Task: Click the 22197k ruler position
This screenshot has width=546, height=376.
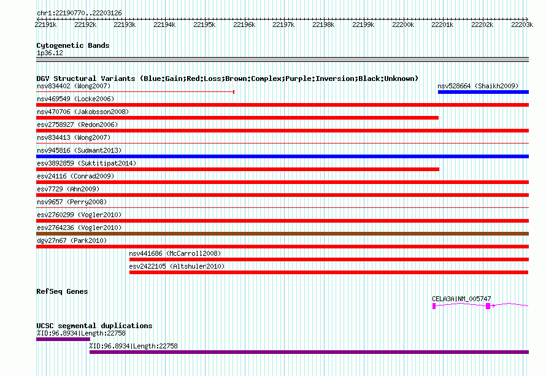Action: [x=283, y=25]
